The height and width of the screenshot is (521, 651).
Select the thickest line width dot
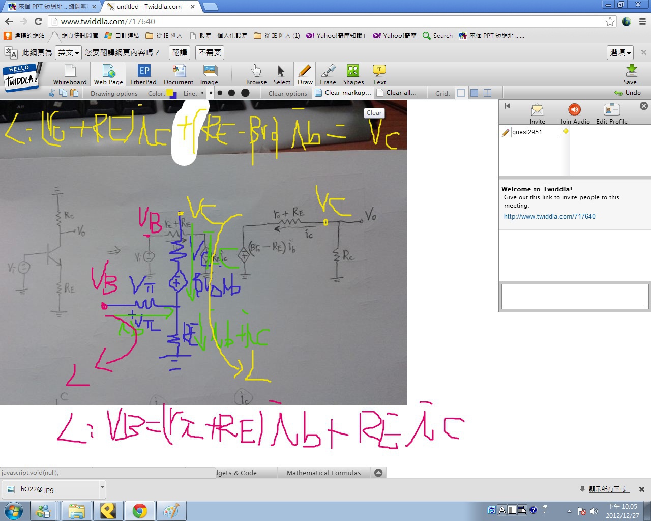pyautogui.click(x=245, y=93)
